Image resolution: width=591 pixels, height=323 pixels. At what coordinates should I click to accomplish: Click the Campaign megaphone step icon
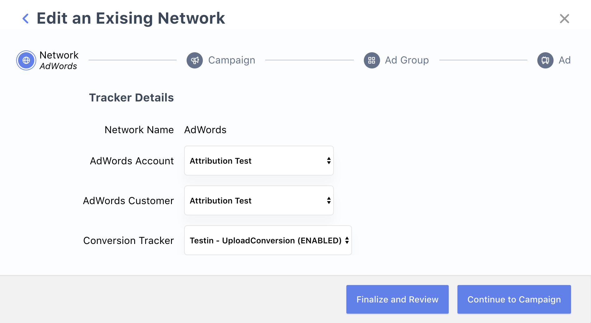tap(195, 60)
